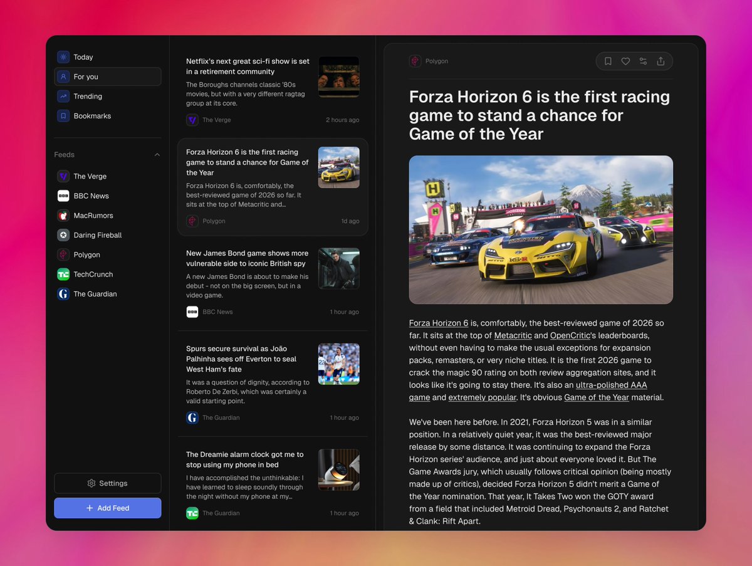Click the Today sun icon in sidebar
The image size is (752, 566).
pyautogui.click(x=63, y=57)
